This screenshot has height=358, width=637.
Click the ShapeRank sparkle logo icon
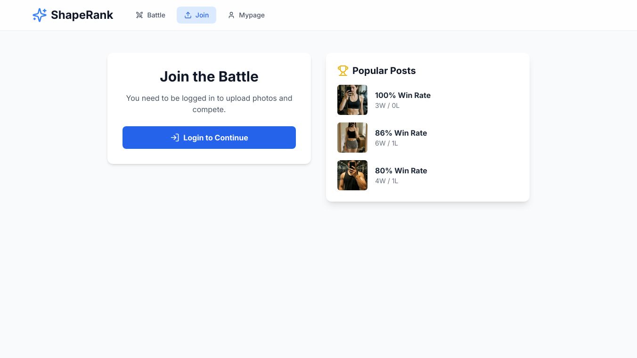point(40,15)
